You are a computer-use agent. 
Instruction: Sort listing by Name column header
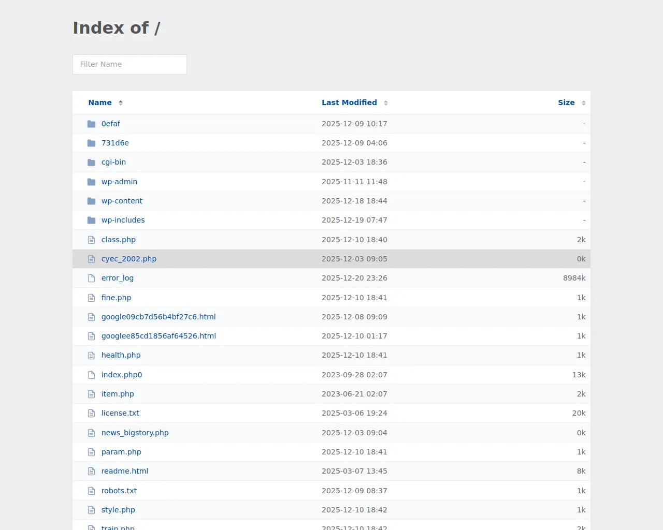100,102
